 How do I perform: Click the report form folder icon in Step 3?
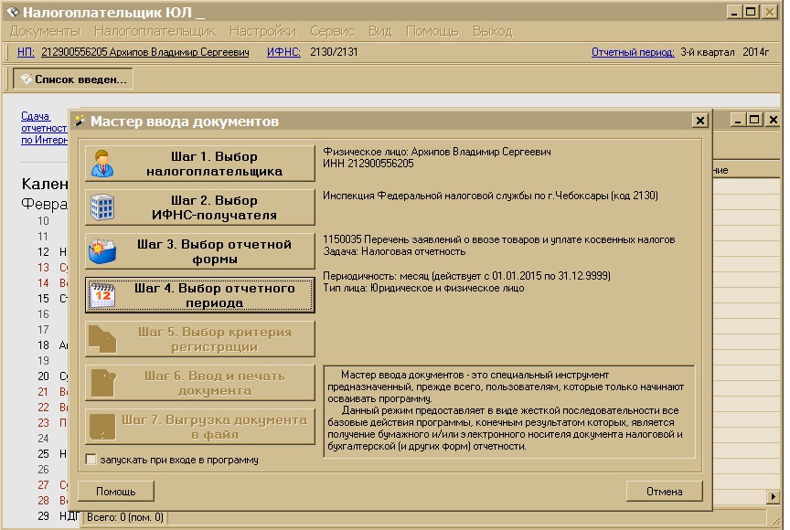coord(101,251)
